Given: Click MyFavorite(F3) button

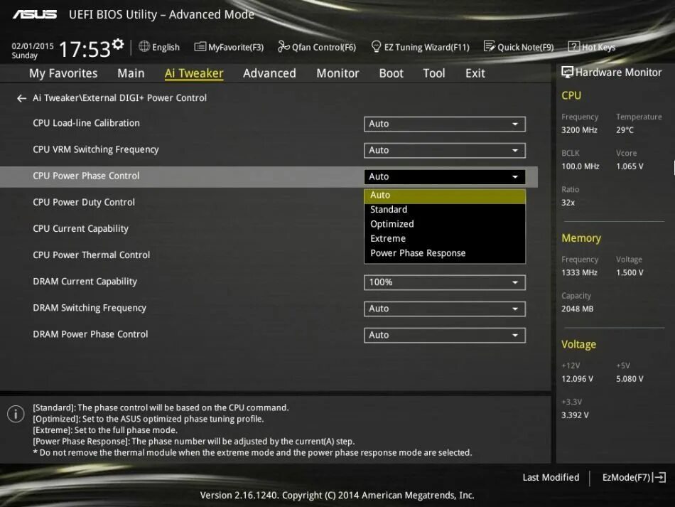Looking at the screenshot, I should click(x=229, y=47).
